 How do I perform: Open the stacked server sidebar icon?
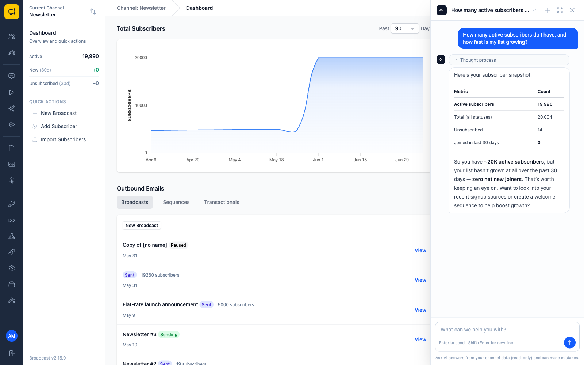point(12,284)
